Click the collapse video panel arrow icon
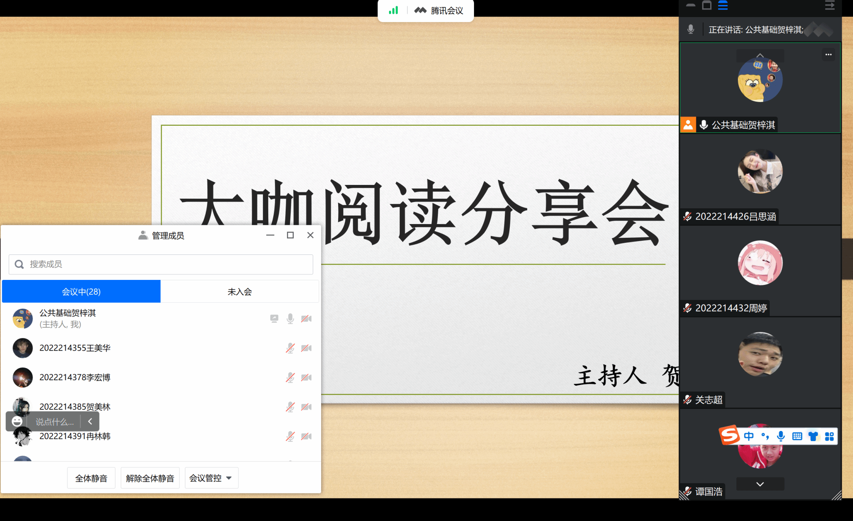Viewport: 853px width, 521px height. pos(829,5)
